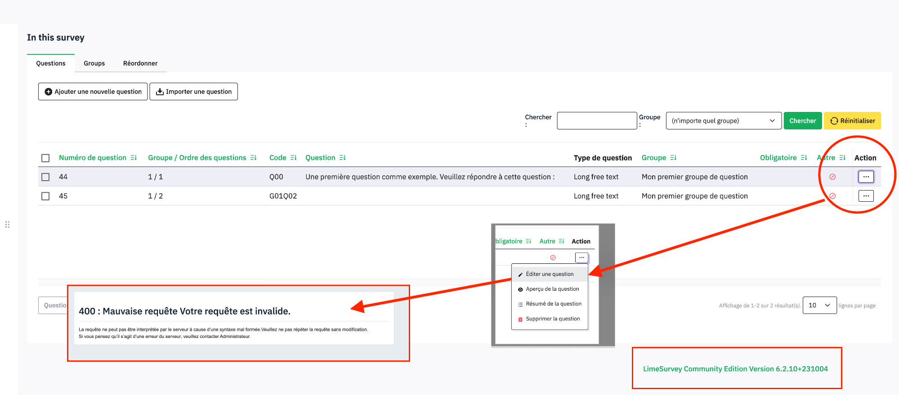Click sort icon next to Code header
Image resolution: width=899 pixels, height=395 pixels.
pyautogui.click(x=294, y=158)
